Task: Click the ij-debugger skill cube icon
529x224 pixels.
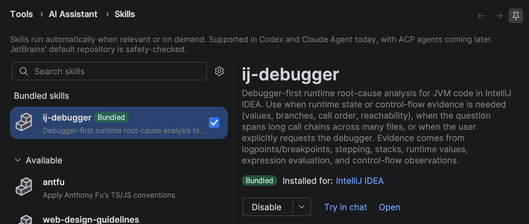Action: coord(24,122)
